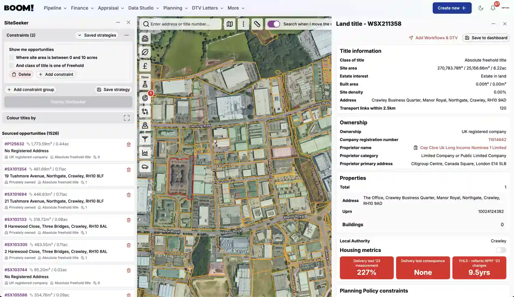The image size is (514, 297).
Task: Select the leaf environment layer icon
Action: (145, 52)
